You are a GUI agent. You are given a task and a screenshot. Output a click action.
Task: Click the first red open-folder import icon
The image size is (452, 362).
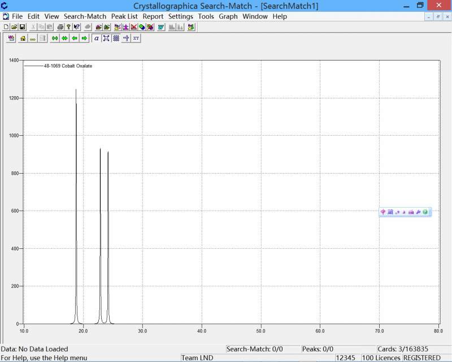pyautogui.click(x=99, y=27)
